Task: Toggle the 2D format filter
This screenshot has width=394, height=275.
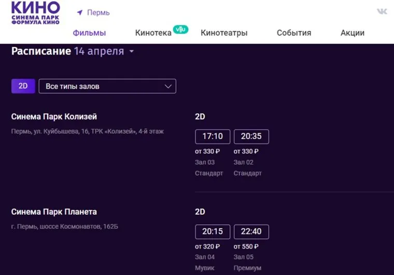Action: [23, 86]
